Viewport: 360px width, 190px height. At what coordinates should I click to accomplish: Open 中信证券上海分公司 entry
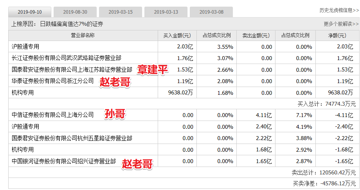click(52, 115)
